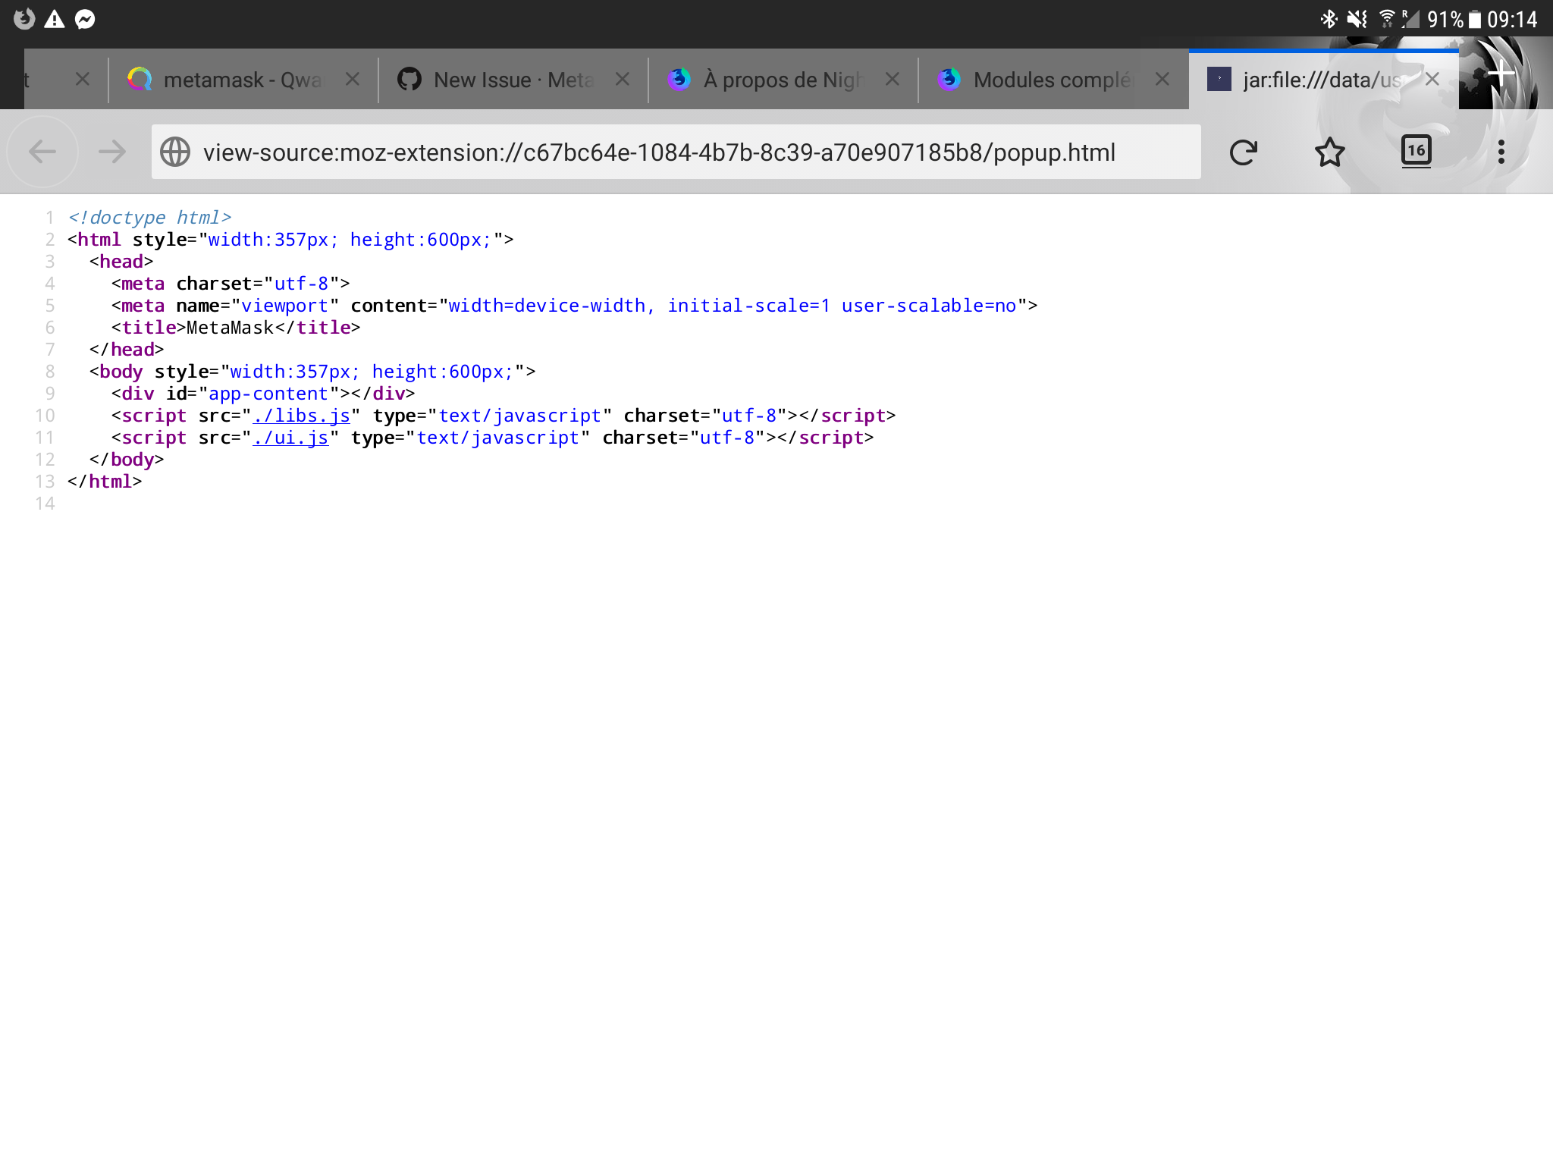Close the jar:file tab
The image size is (1553, 1165).
1432,79
